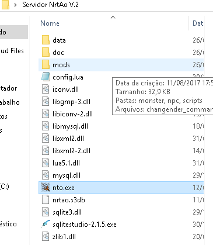The image size is (213, 245).
Task: Sort files by the Date column header
Action: (198, 23)
